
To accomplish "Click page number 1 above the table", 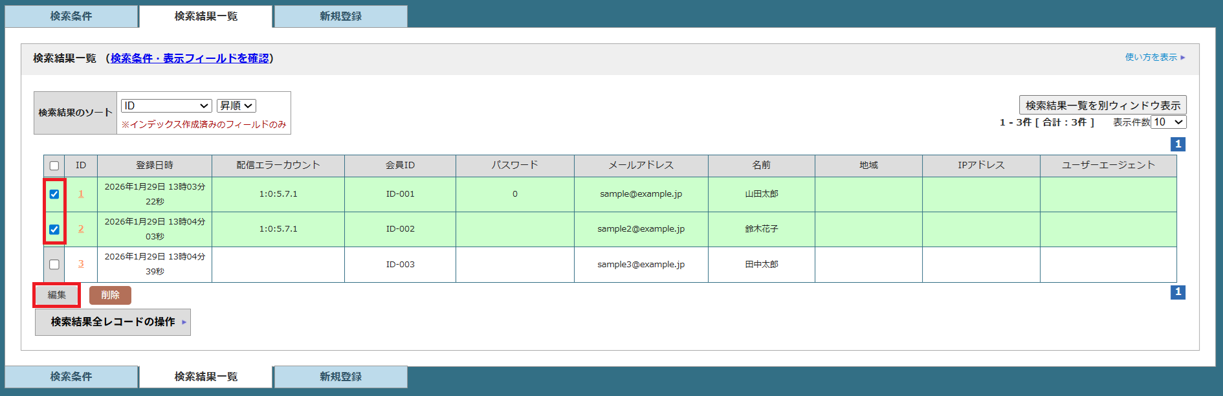I will [1178, 144].
